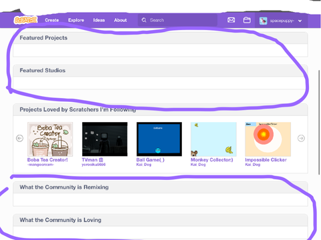Click the page vertical scrollbar thumb
The height and width of the screenshot is (240, 321).
tap(319, 122)
